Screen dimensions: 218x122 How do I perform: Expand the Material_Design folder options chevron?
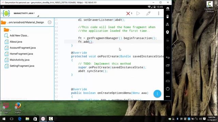pos(49,22)
